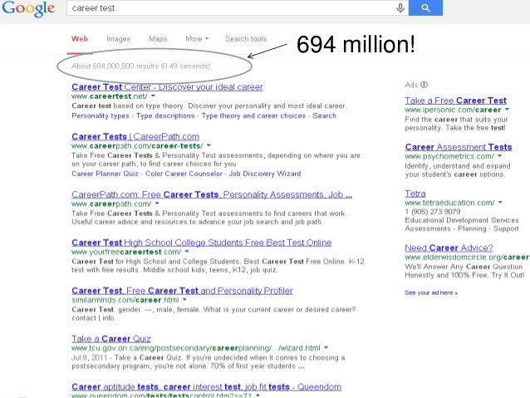Screen dimensions: 530x398
Task: Open the Take a Career Quiz result
Action: coord(111,339)
